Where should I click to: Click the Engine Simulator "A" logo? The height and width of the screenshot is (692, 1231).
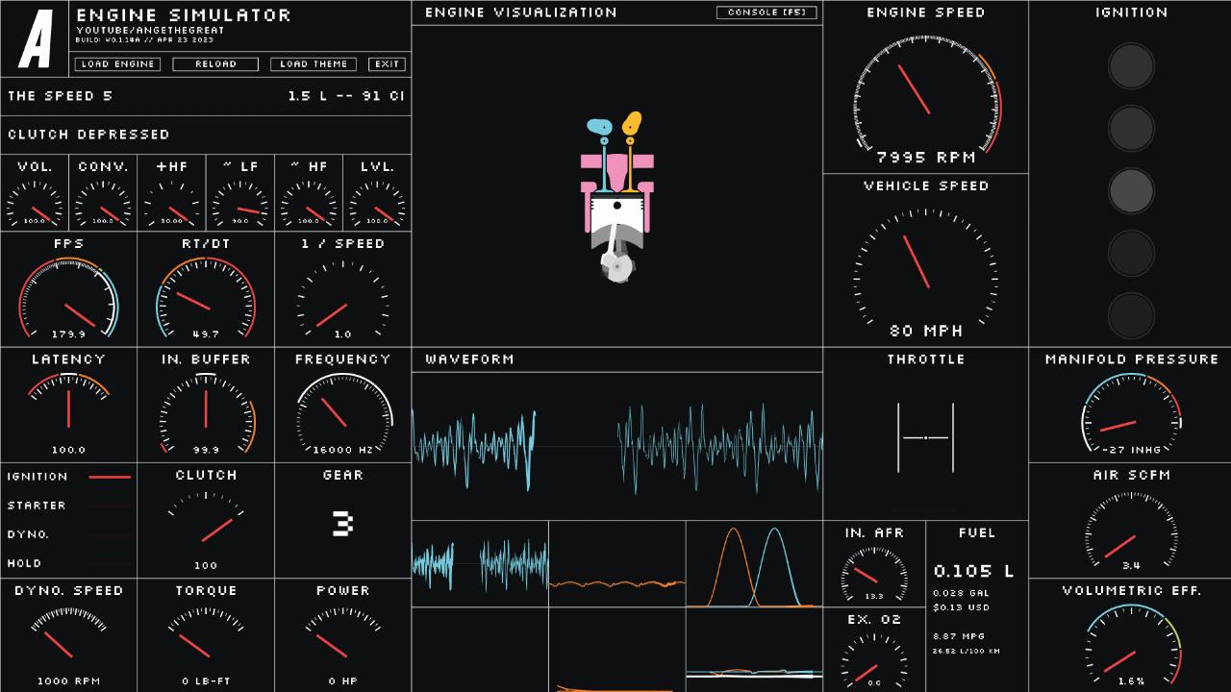(x=36, y=38)
